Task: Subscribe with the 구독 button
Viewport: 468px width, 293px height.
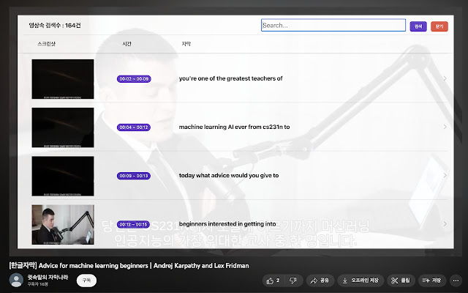Action: click(x=86, y=280)
